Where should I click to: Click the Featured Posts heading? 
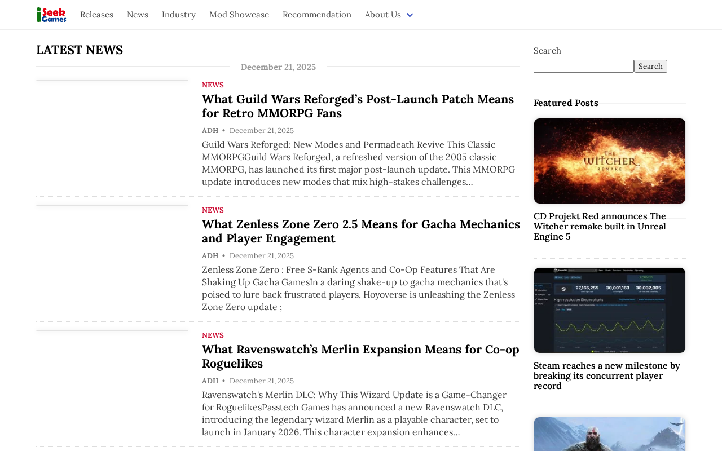coord(566,103)
